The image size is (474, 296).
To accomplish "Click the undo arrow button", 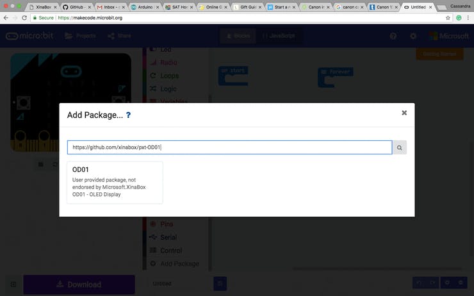I will tap(420, 283).
